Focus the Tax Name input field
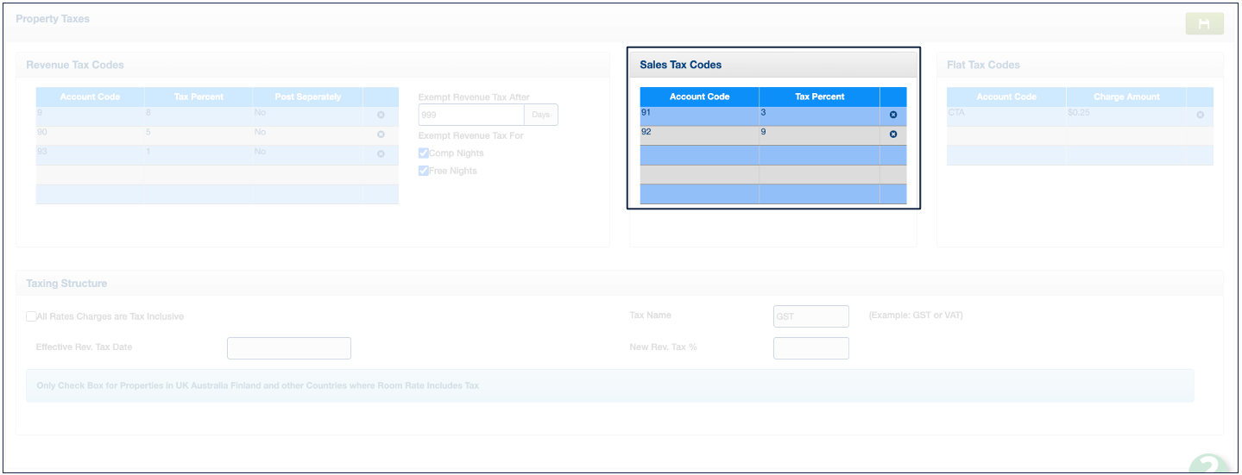Image resolution: width=1242 pixels, height=475 pixels. (811, 316)
